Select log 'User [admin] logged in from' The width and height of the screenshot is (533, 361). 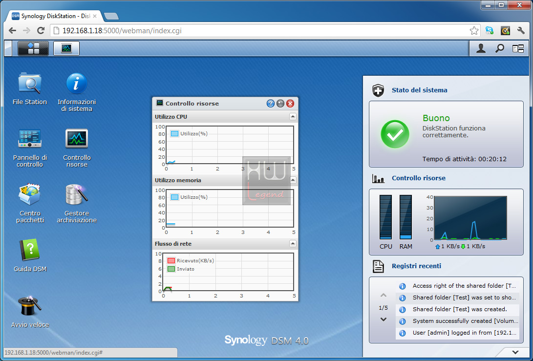tap(458, 333)
